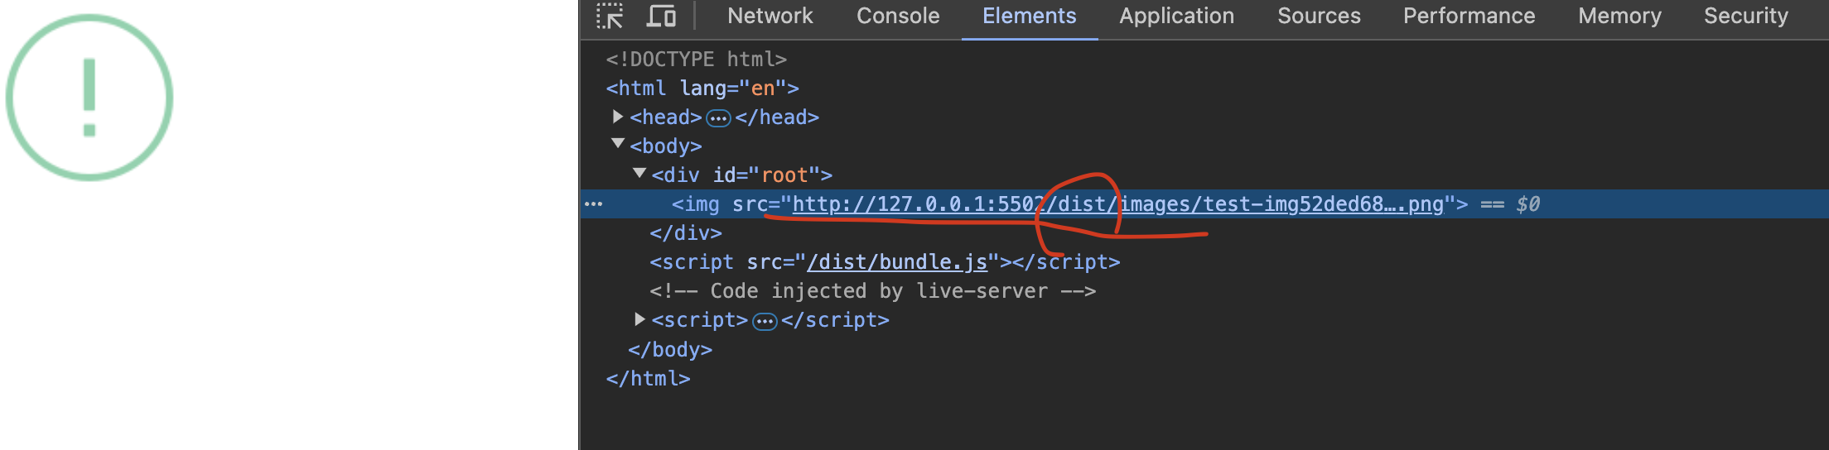
Task: Click the root id attribute value
Action: click(784, 175)
